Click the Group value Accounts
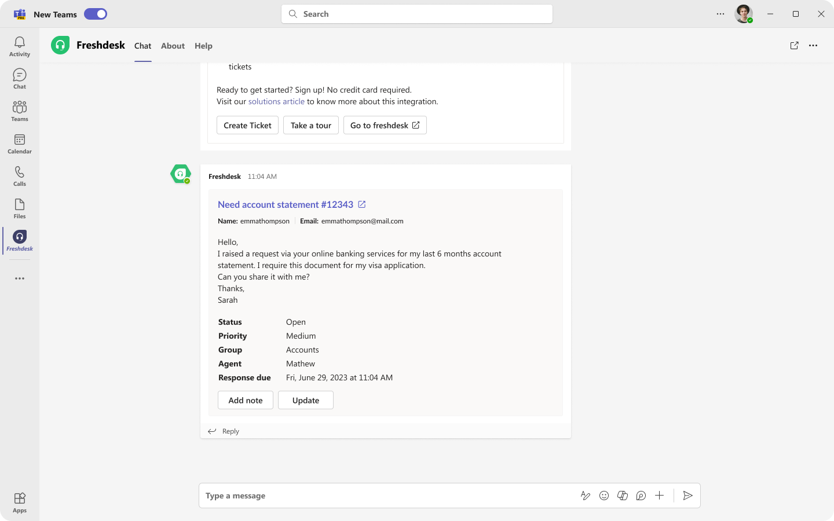Image resolution: width=834 pixels, height=521 pixels. point(302,350)
